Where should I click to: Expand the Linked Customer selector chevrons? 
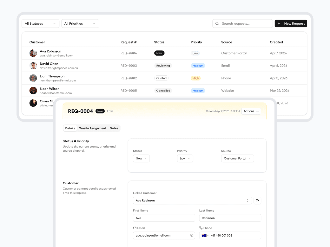click(x=247, y=200)
